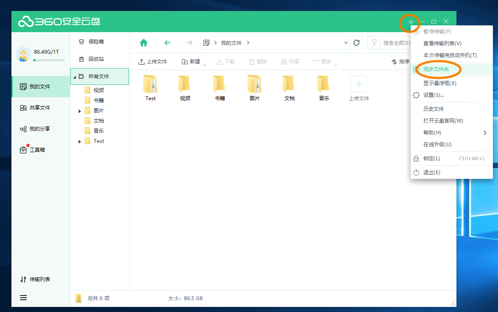
Task: Go home using the green house icon
Action: click(144, 42)
